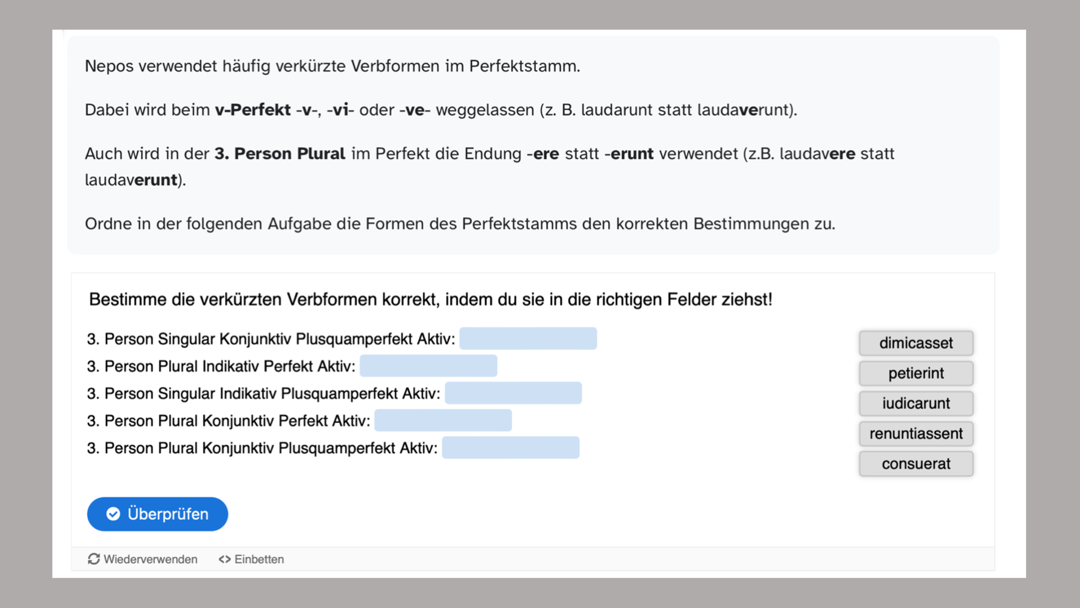Click the sentence starting with Ordne in der folgenden Aufgabe

point(460,223)
